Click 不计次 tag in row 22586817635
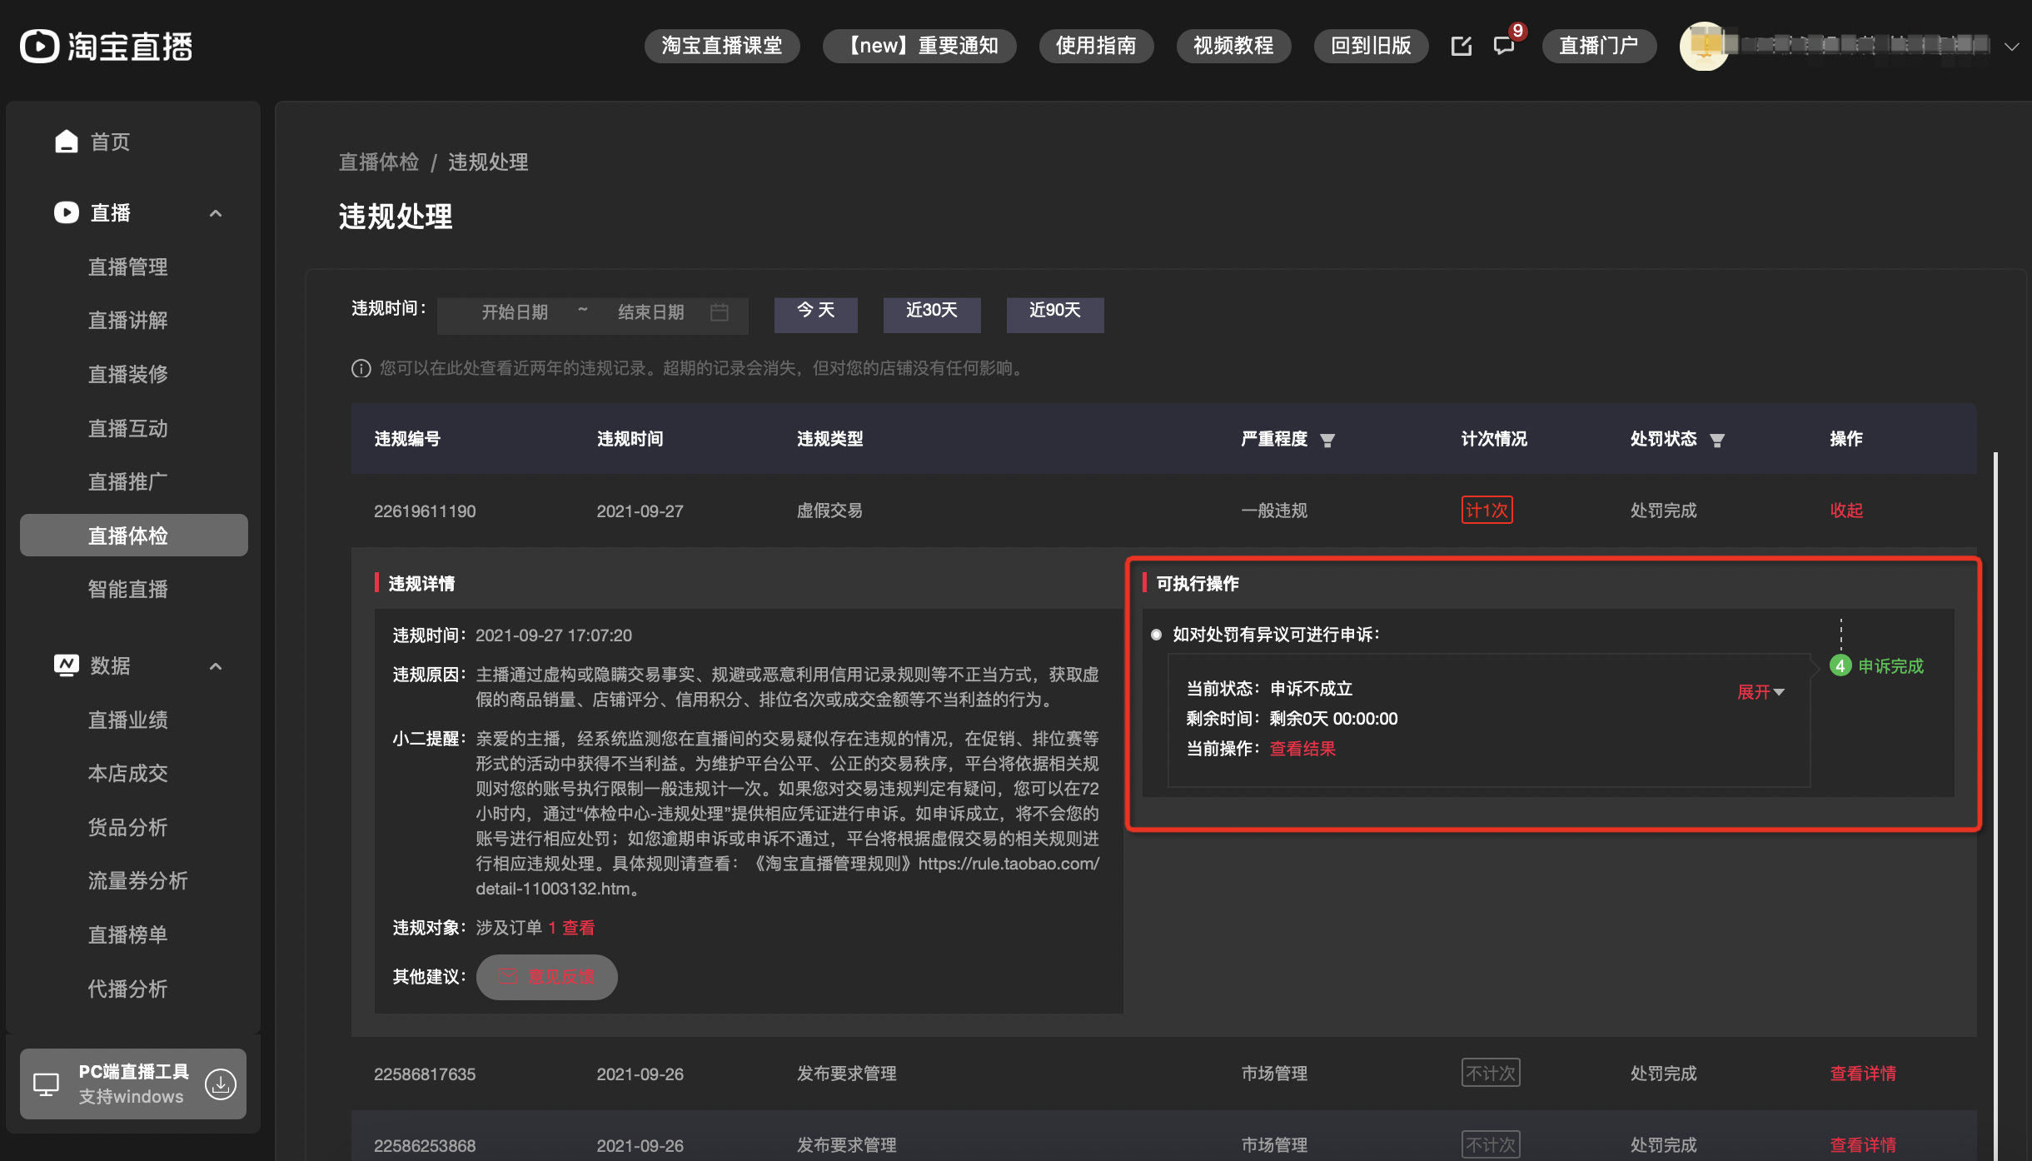Image resolution: width=2032 pixels, height=1161 pixels. tap(1491, 1073)
